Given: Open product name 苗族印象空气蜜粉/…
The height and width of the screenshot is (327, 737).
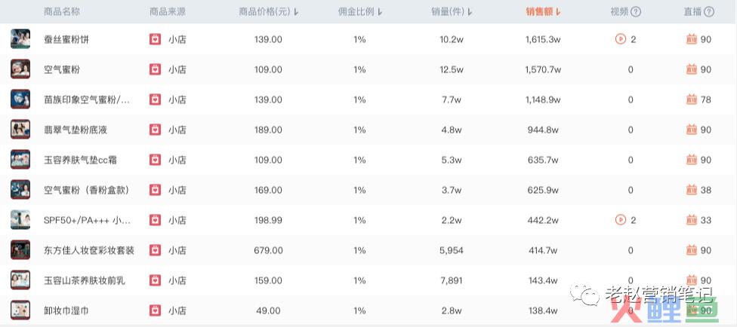Looking at the screenshot, I should click(x=88, y=99).
